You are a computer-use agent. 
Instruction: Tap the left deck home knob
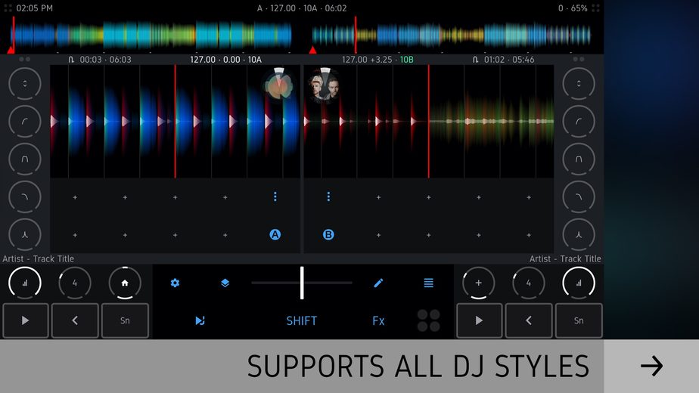(x=125, y=283)
